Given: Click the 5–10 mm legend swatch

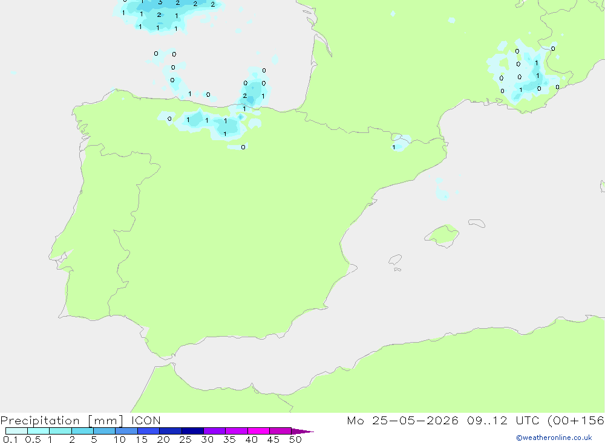Looking at the screenshot, I should 105,431.
